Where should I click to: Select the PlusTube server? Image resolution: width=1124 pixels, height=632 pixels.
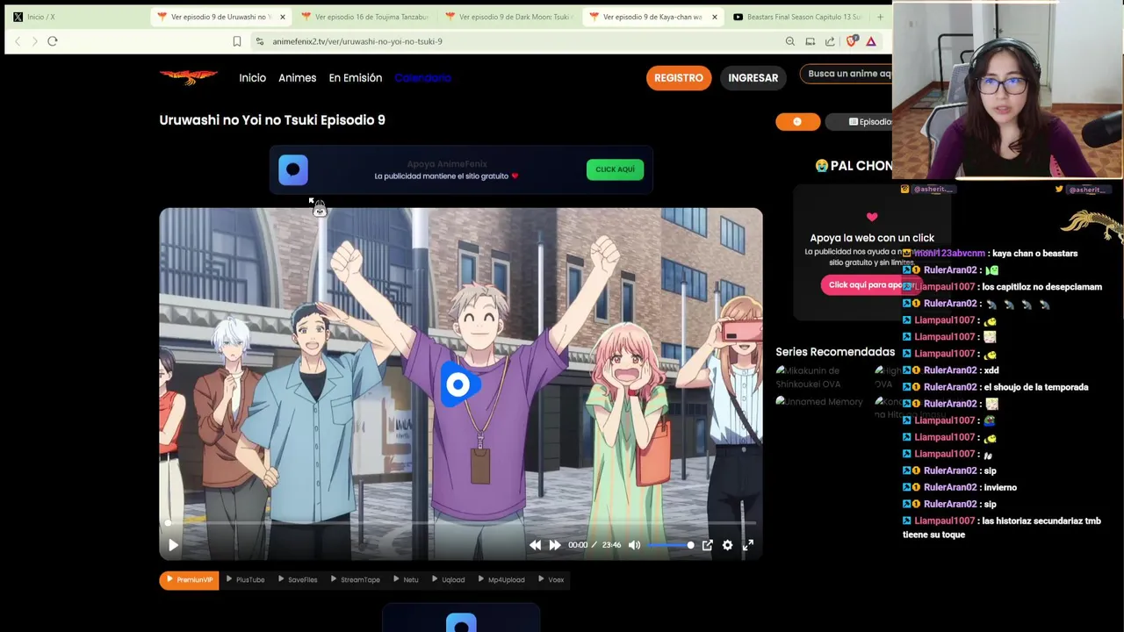point(245,580)
